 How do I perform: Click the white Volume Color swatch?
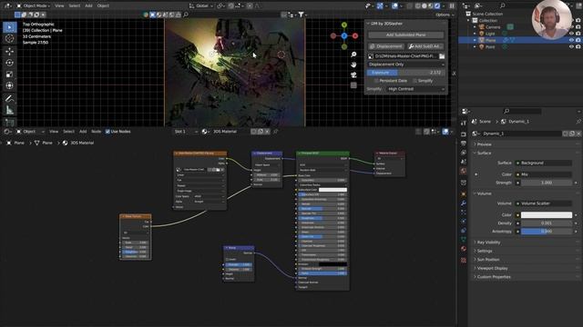(x=547, y=215)
